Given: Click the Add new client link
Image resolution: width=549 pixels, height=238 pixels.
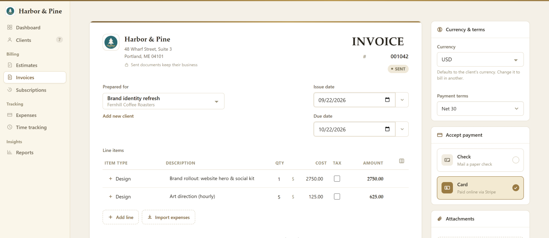Looking at the screenshot, I should point(118,116).
